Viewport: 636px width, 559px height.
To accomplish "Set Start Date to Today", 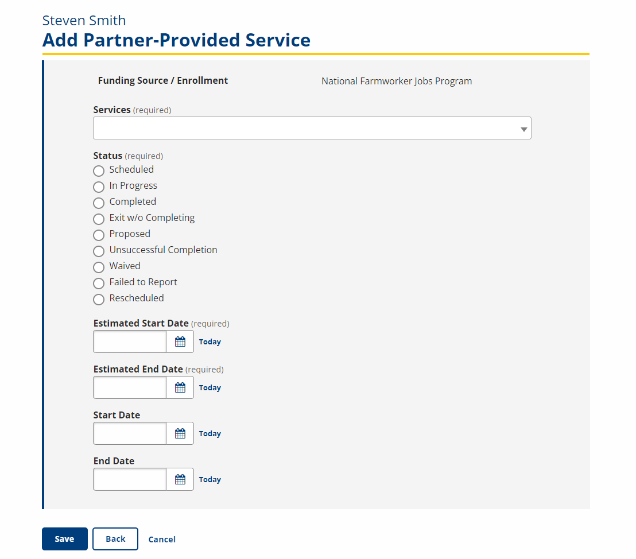I will (210, 434).
